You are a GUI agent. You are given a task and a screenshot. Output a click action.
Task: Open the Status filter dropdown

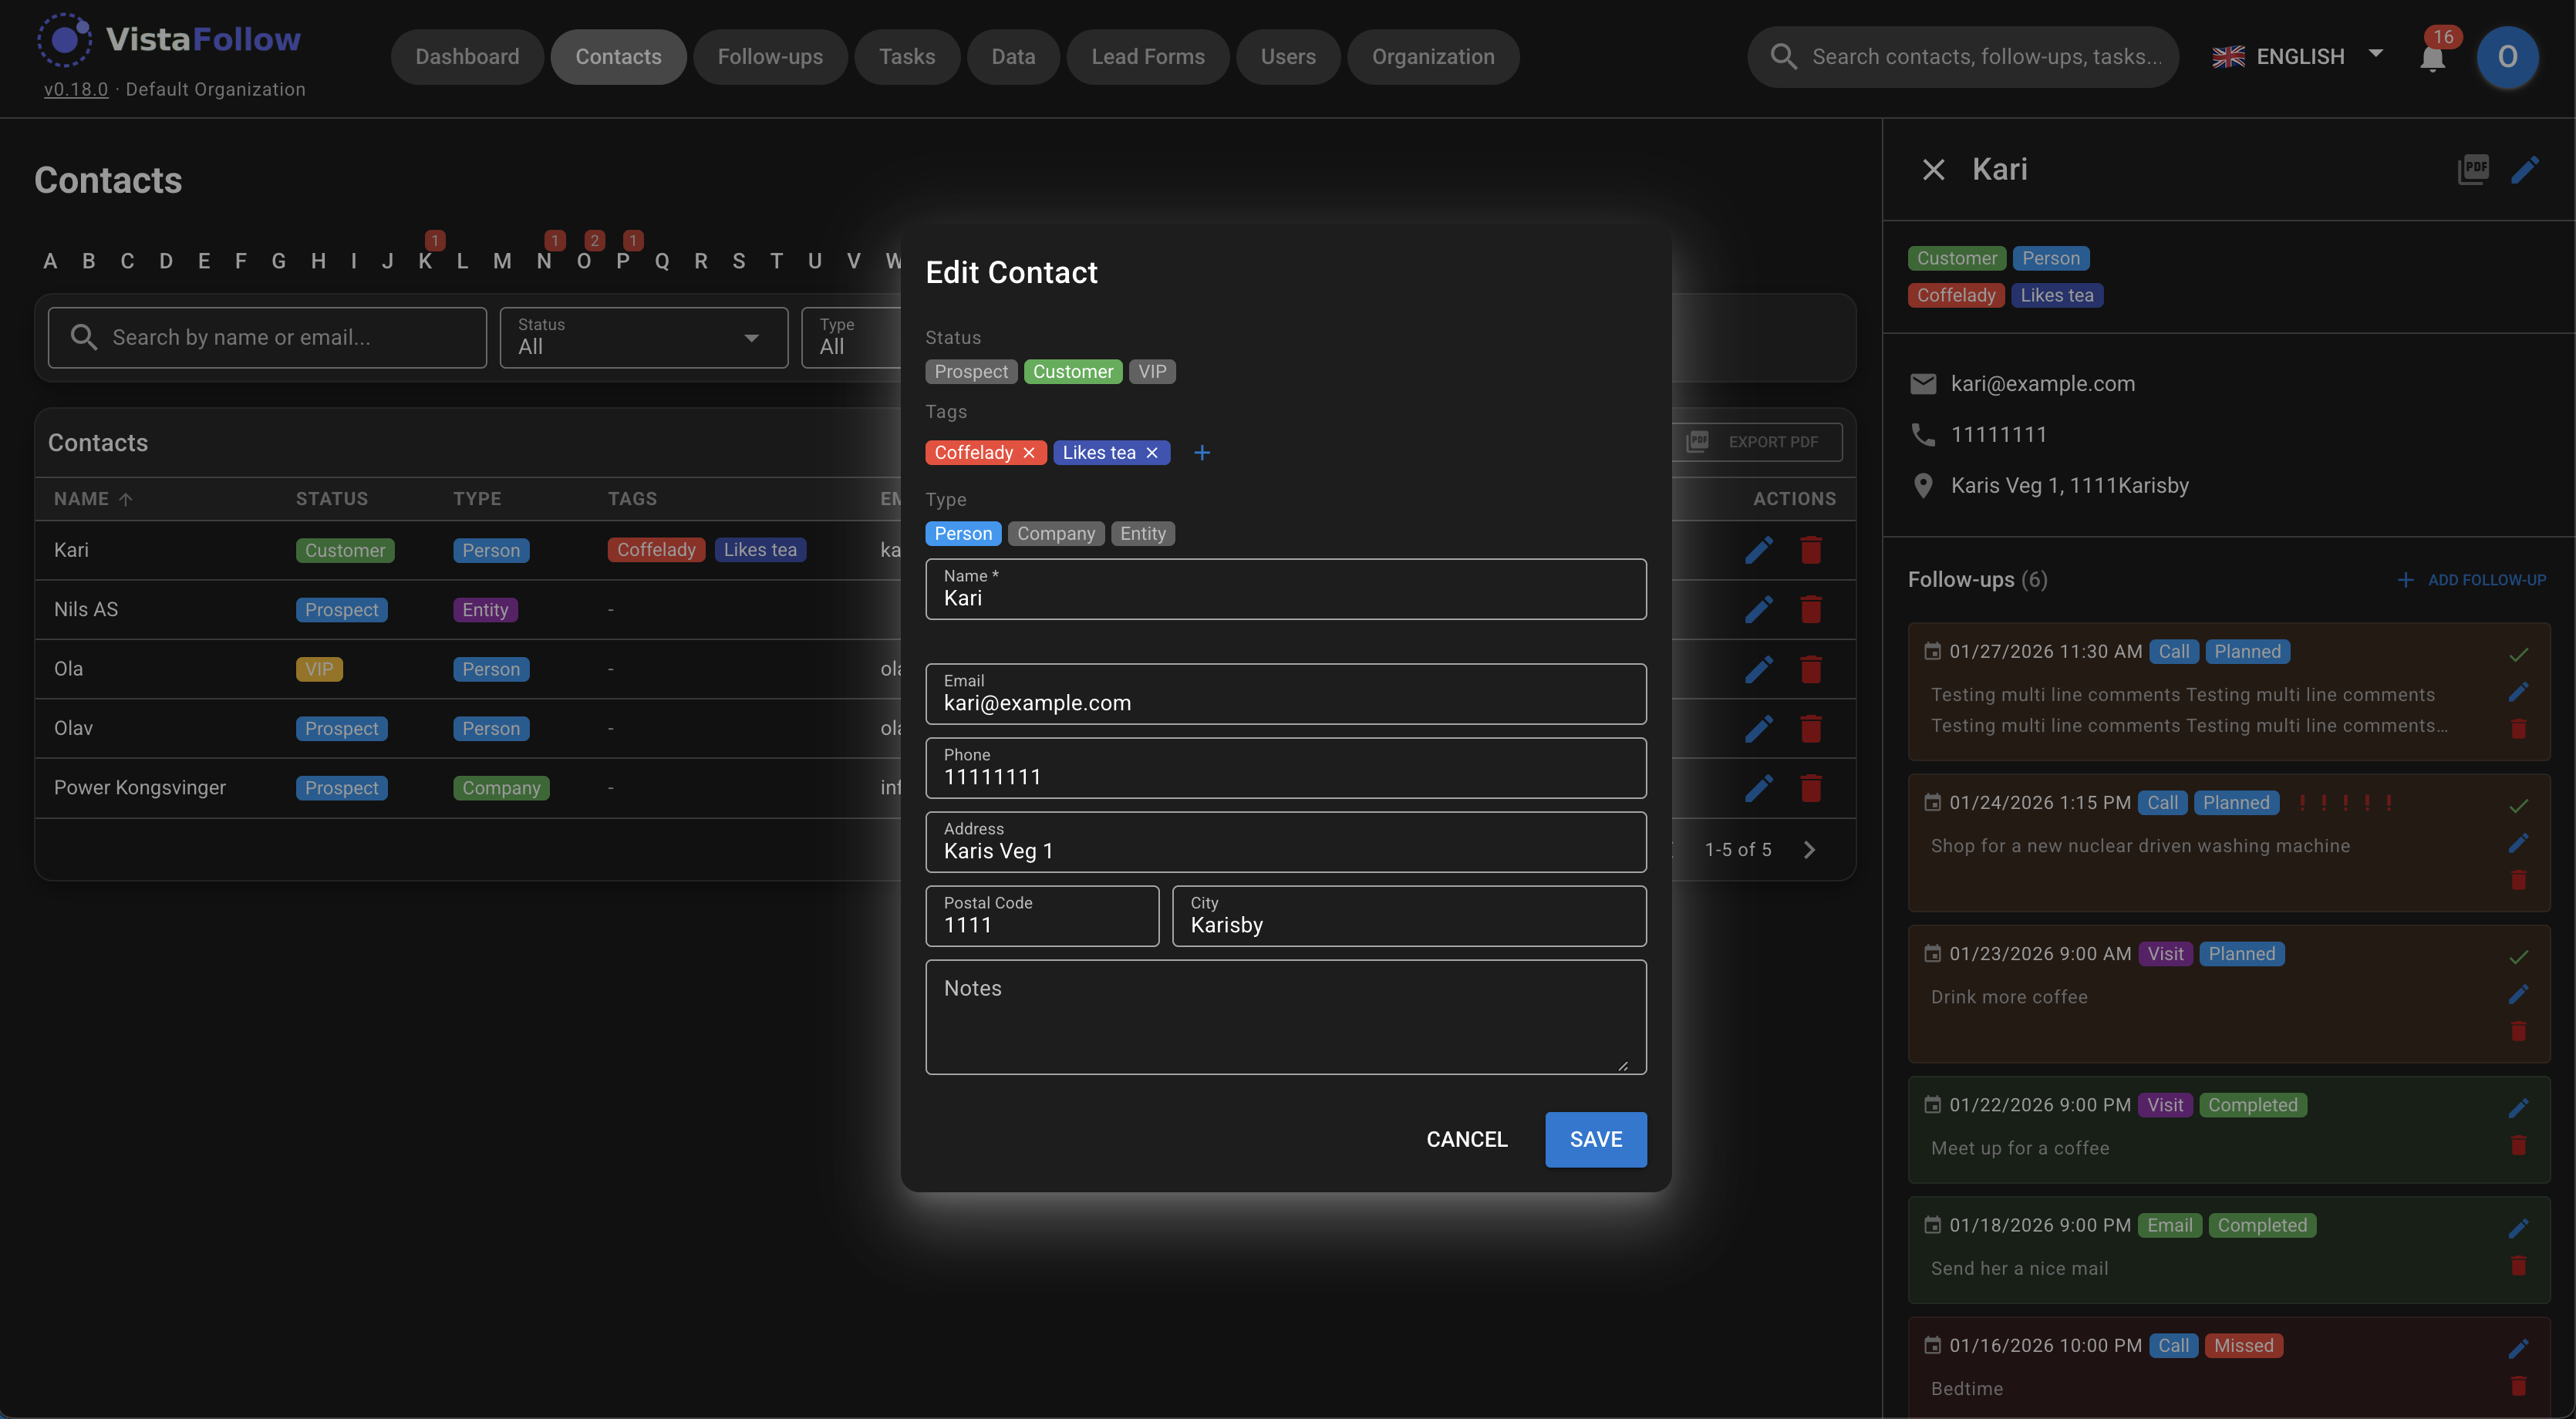[x=643, y=338]
